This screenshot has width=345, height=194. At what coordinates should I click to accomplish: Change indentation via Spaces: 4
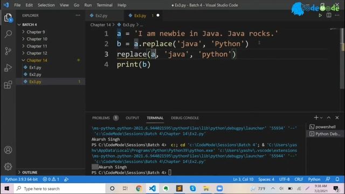pos(266,179)
